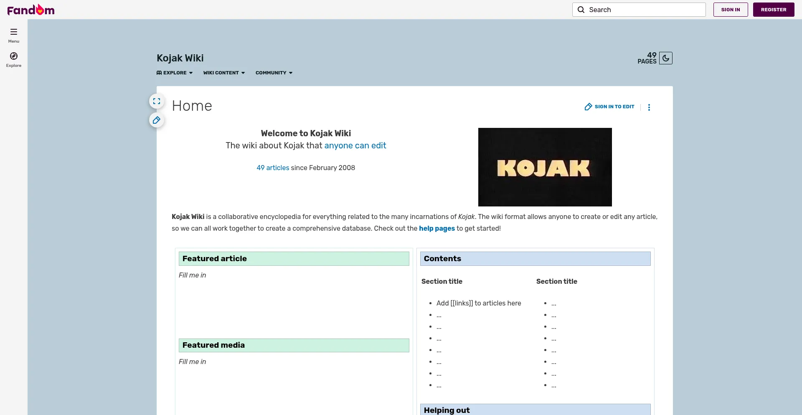Screen dimensions: 802x415
Task: Click the Kojak title image
Action: (x=545, y=167)
